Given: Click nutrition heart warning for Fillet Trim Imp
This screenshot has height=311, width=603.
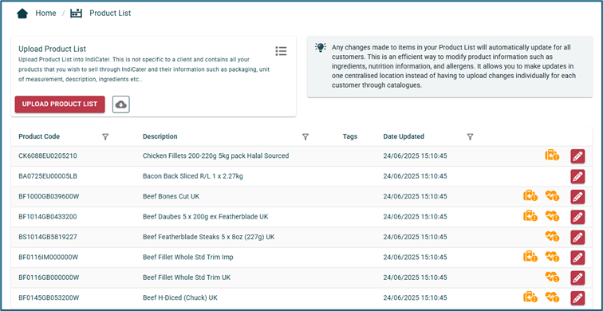Looking at the screenshot, I should tap(552, 257).
